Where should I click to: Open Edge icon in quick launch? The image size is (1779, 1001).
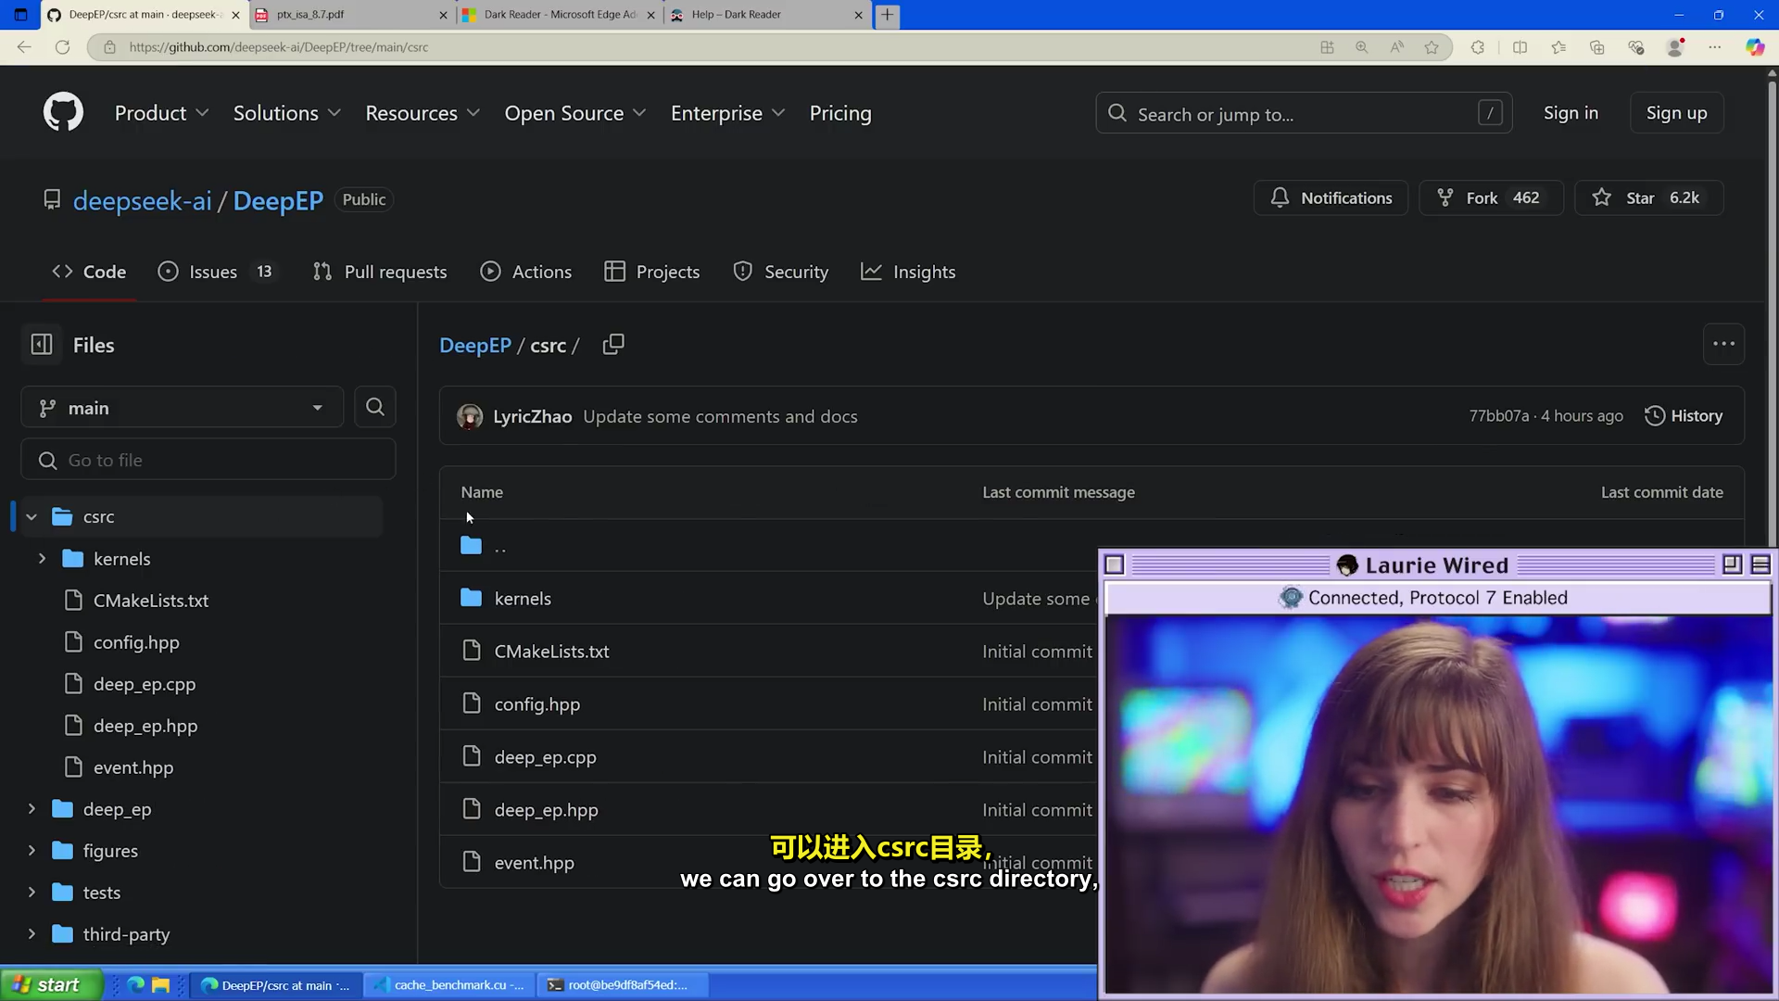[x=136, y=984]
